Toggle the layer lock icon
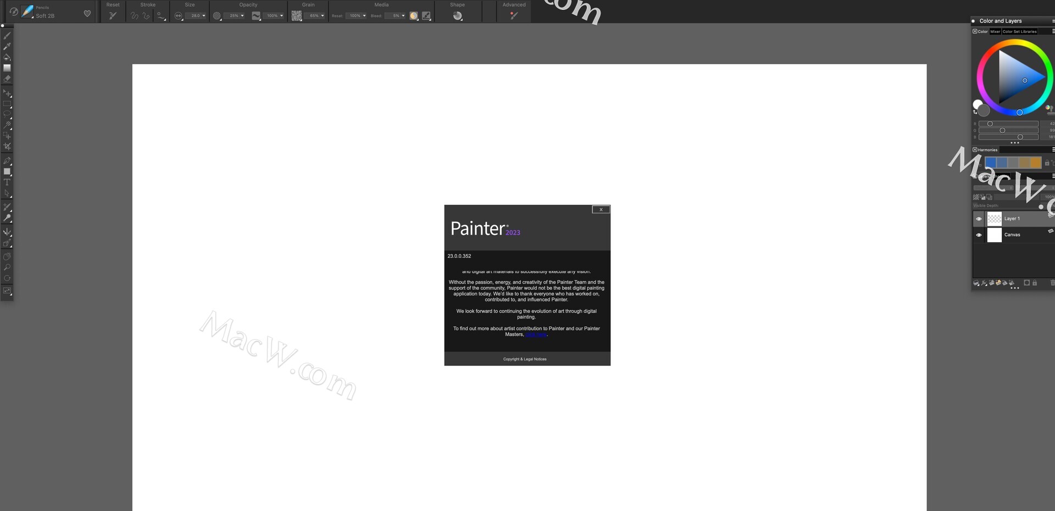Image resolution: width=1055 pixels, height=511 pixels. 1035,283
